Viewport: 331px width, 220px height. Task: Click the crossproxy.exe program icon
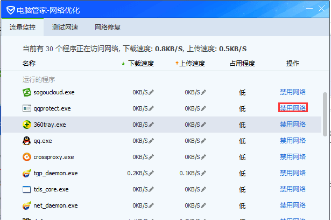(26, 157)
